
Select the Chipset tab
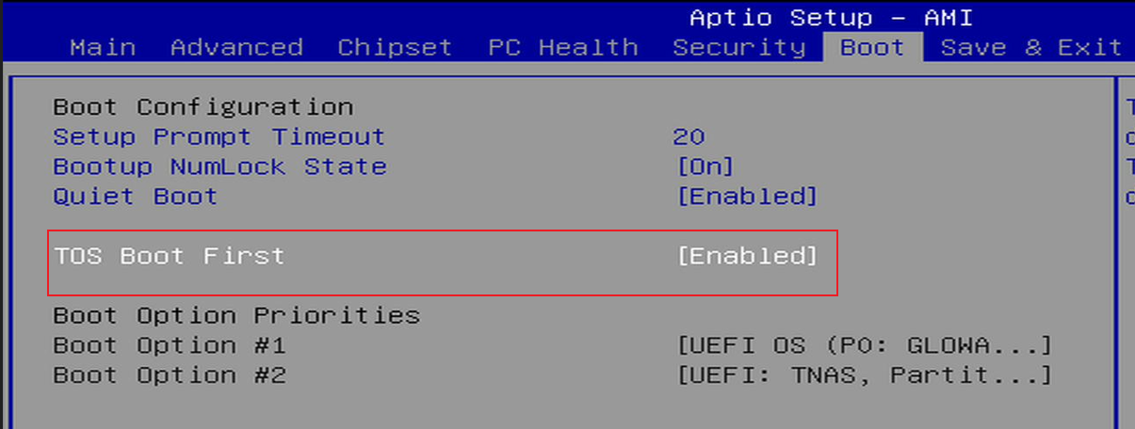tap(395, 47)
